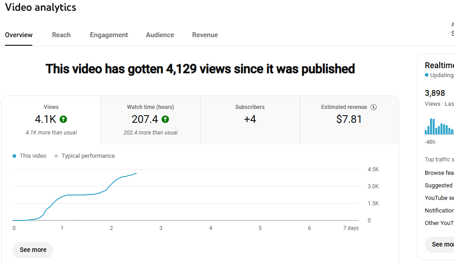The height and width of the screenshot is (264, 454).
Task: Click the YouTube search traffic source row
Action: tap(439, 198)
